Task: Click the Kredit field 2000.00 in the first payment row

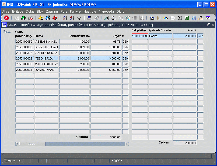Action: point(185,36)
